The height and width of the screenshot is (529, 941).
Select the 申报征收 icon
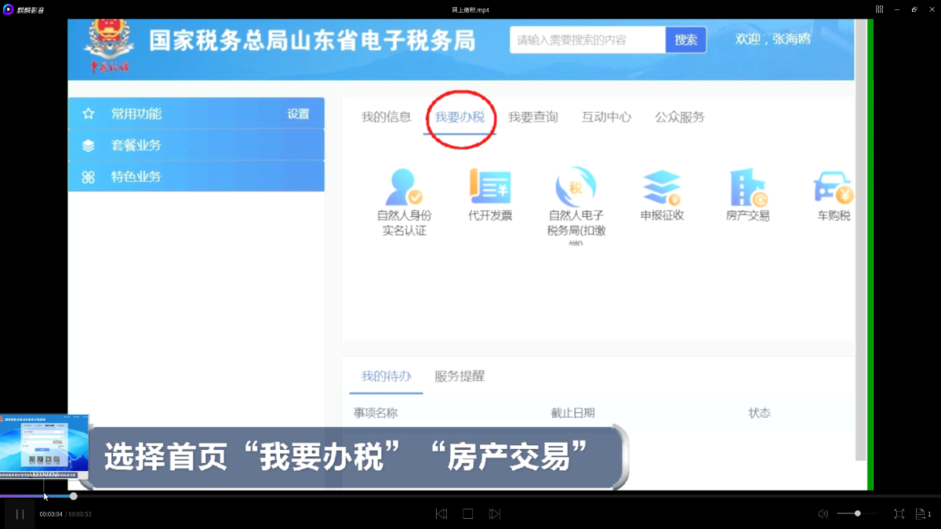pyautogui.click(x=662, y=188)
